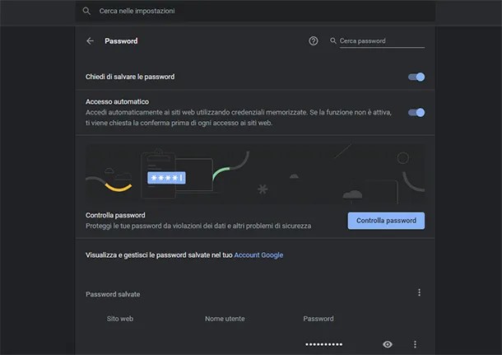Image resolution: width=502 pixels, height=355 pixels.
Task: Click the password check illustration banner
Action: pyautogui.click(x=256, y=175)
